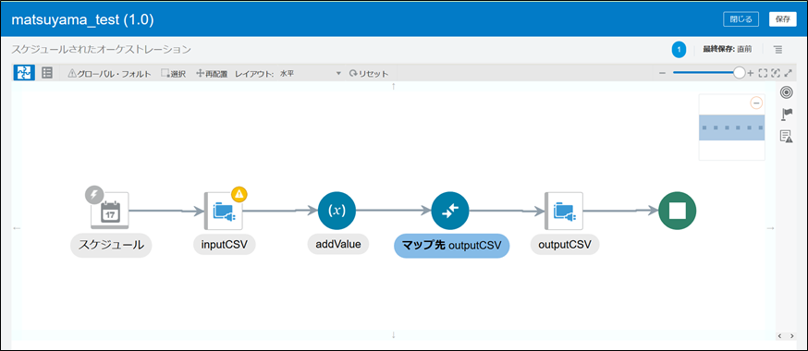The width and height of the screenshot is (808, 351).
Task: Open the tracking target icon in sidebar
Action: (786, 92)
